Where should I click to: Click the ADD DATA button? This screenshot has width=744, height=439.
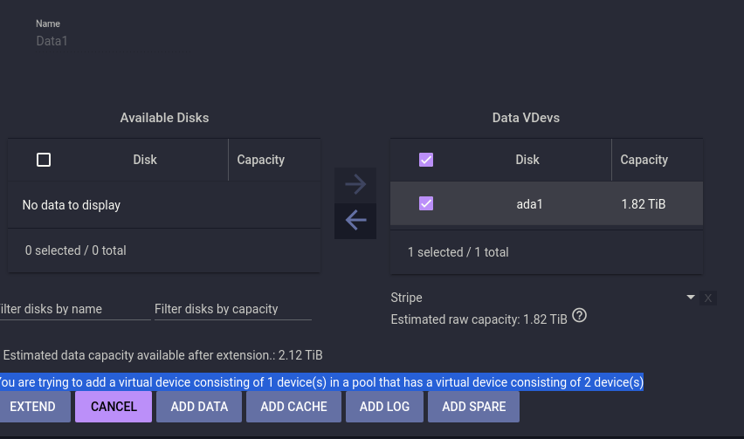pyautogui.click(x=199, y=407)
